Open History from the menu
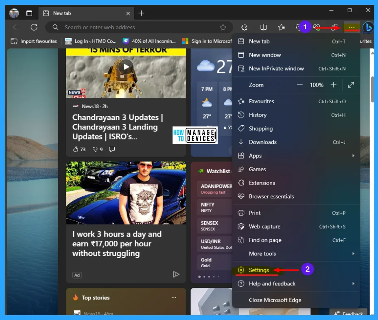 click(x=296, y=115)
